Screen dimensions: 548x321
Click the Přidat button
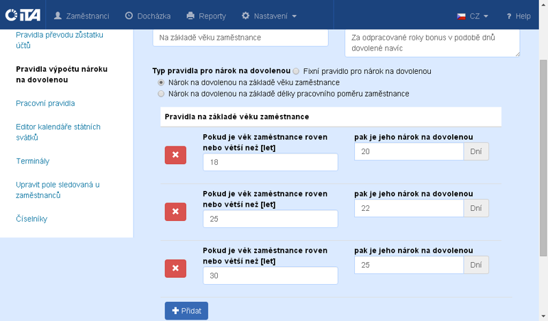(186, 311)
